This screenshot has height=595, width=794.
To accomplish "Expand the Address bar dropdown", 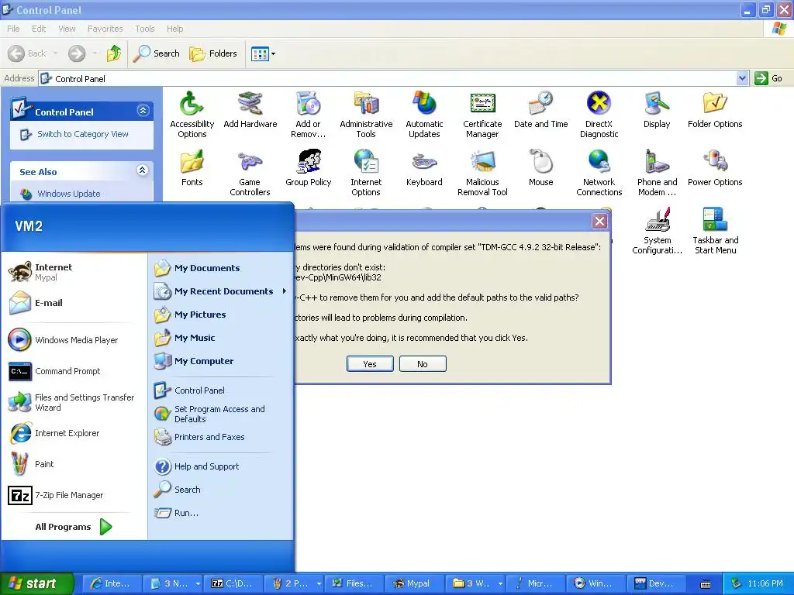I will click(742, 78).
